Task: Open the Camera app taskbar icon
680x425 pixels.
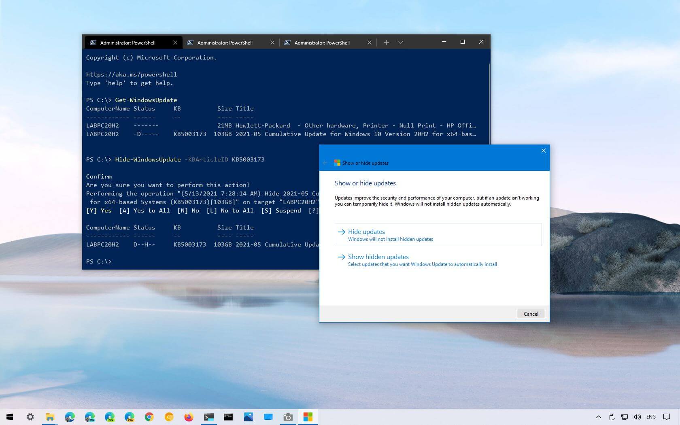Action: pyautogui.click(x=288, y=417)
